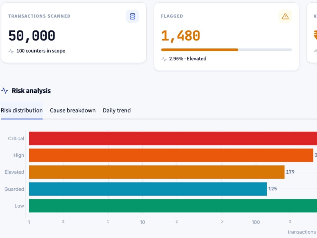Screen dimensions: 317x238
Task: Click the High axis label
Action: coord(19,155)
